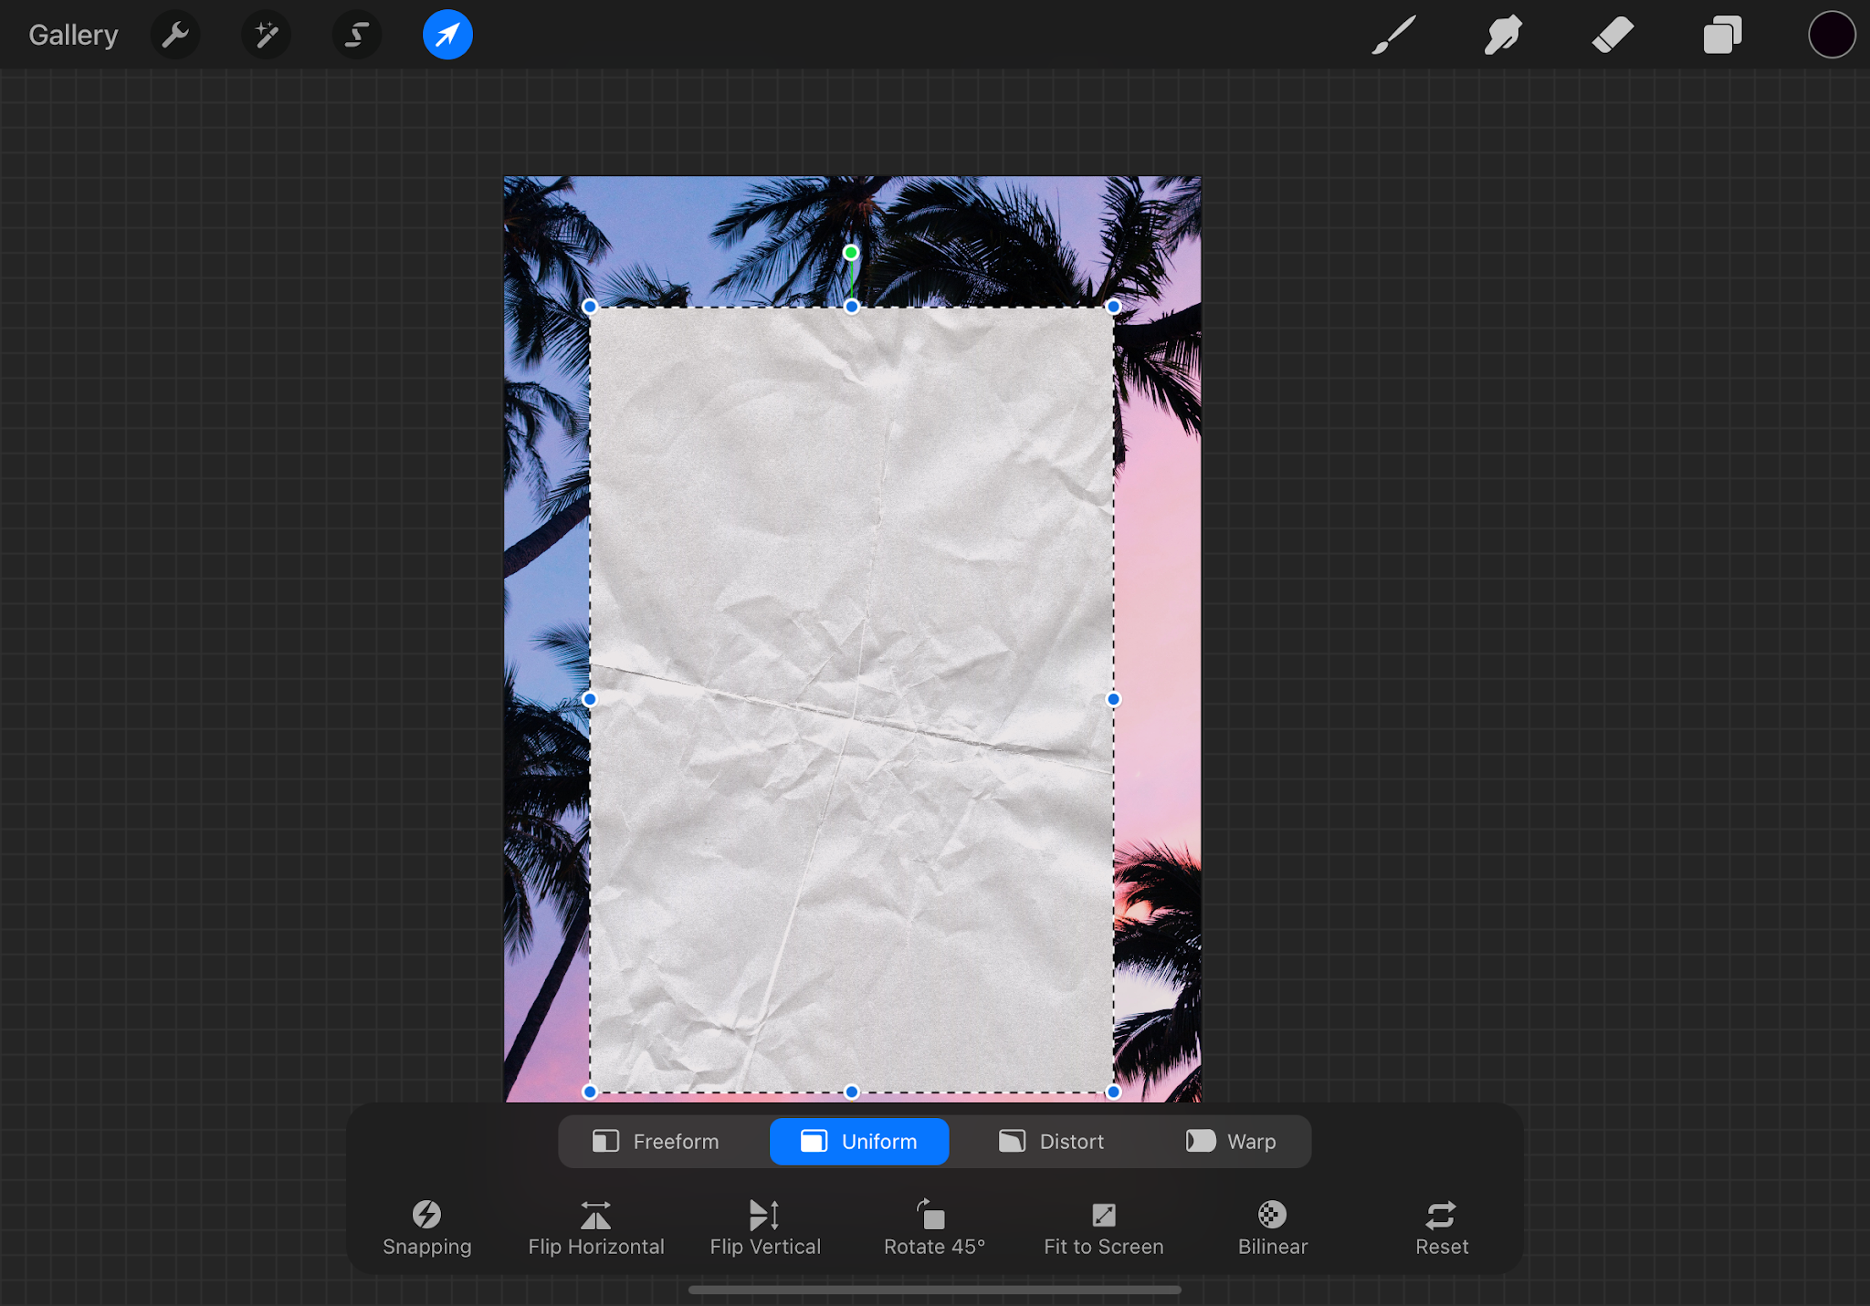This screenshot has height=1306, width=1870.
Task: Open the active color swatch
Action: [1831, 36]
